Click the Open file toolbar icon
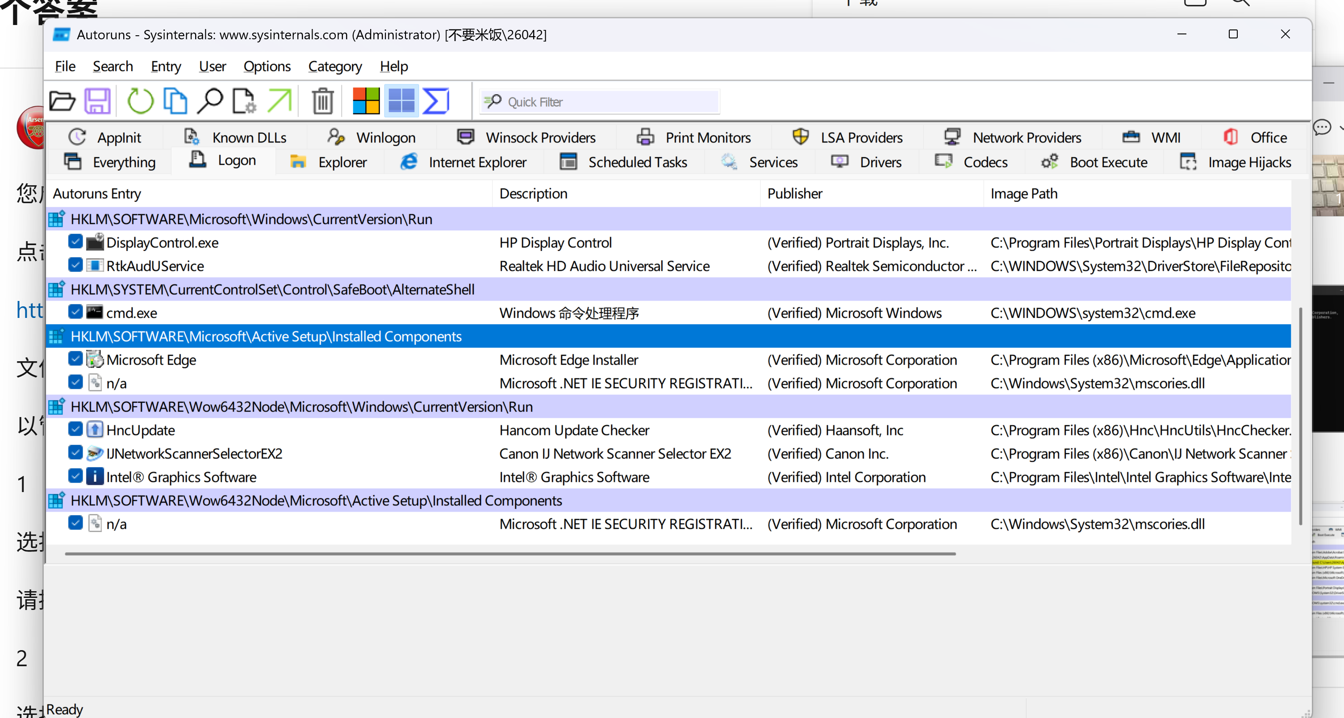Screen dimensions: 1344x718 [62, 101]
